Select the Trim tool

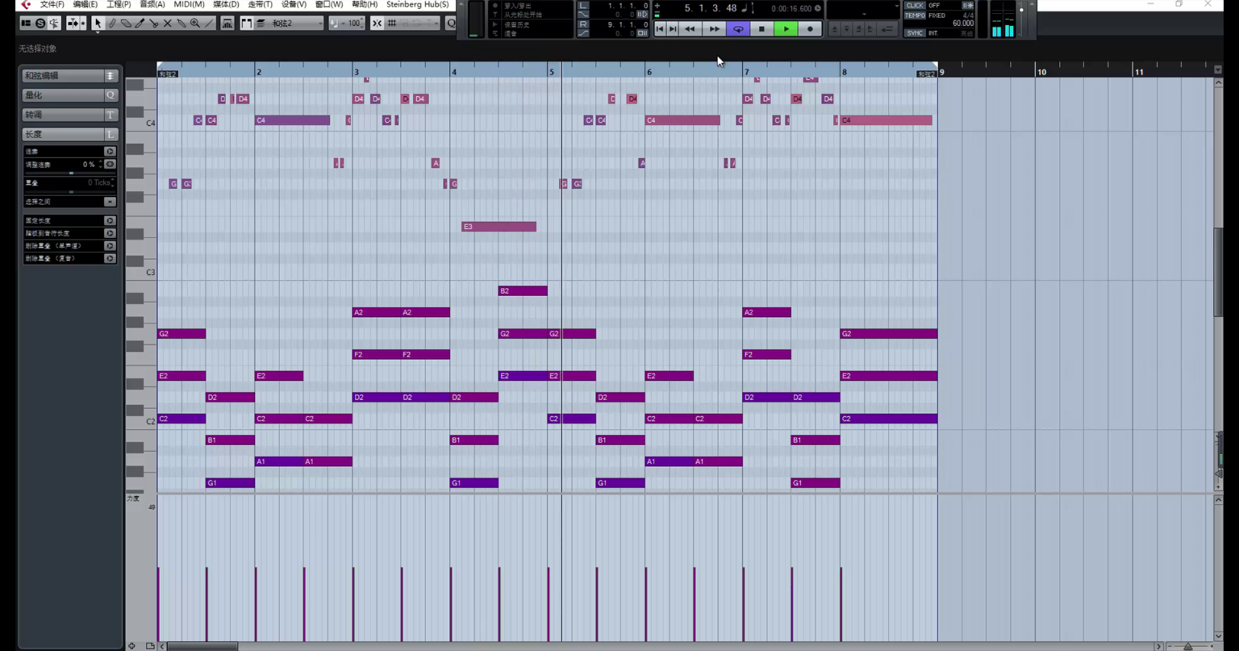(x=140, y=23)
